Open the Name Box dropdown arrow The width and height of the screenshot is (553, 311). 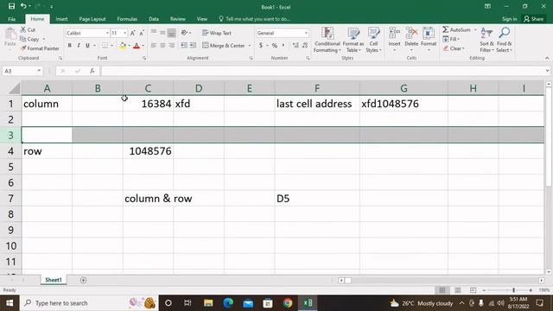pyautogui.click(x=38, y=71)
